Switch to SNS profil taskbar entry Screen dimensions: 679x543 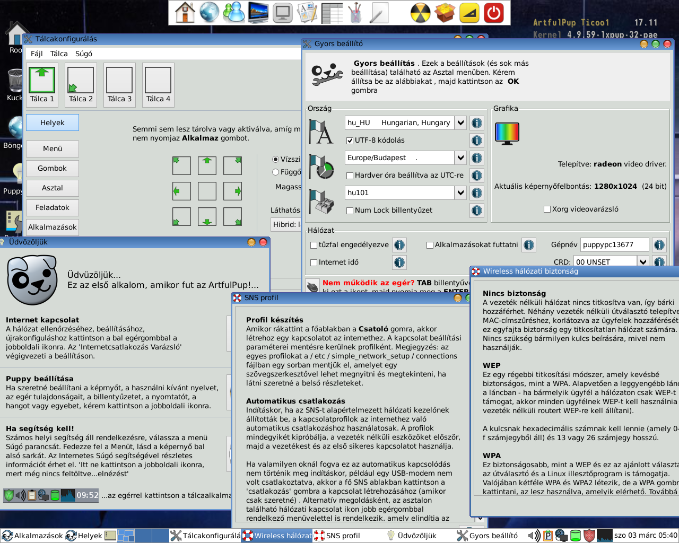(x=347, y=536)
